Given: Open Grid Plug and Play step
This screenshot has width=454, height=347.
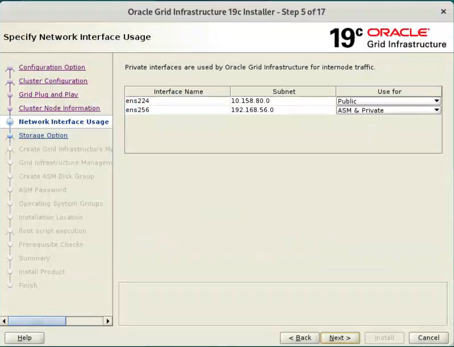Looking at the screenshot, I should 49,94.
